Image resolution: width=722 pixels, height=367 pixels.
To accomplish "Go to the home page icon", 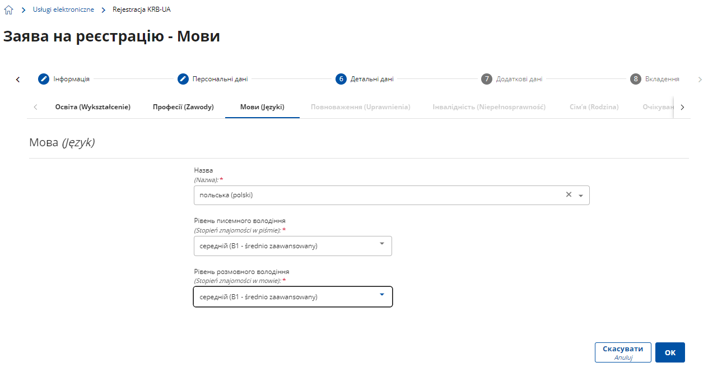I will point(8,10).
